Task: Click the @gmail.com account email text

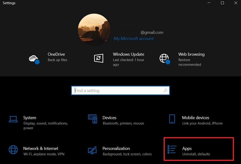Action: [x=152, y=33]
